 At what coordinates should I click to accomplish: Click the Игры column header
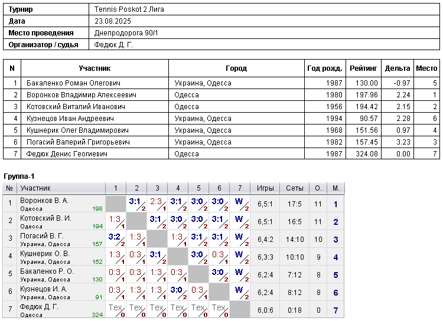click(265, 188)
